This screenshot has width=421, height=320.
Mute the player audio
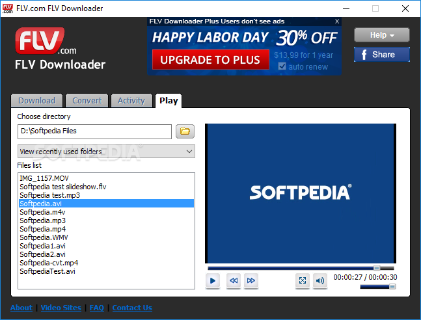(319, 280)
